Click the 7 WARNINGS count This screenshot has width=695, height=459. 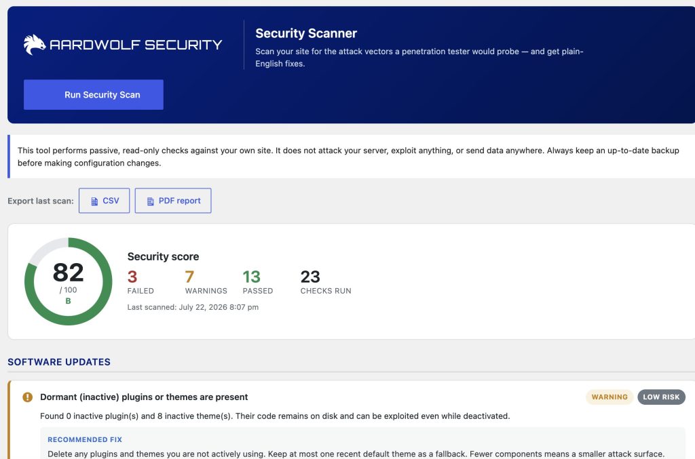coord(206,282)
